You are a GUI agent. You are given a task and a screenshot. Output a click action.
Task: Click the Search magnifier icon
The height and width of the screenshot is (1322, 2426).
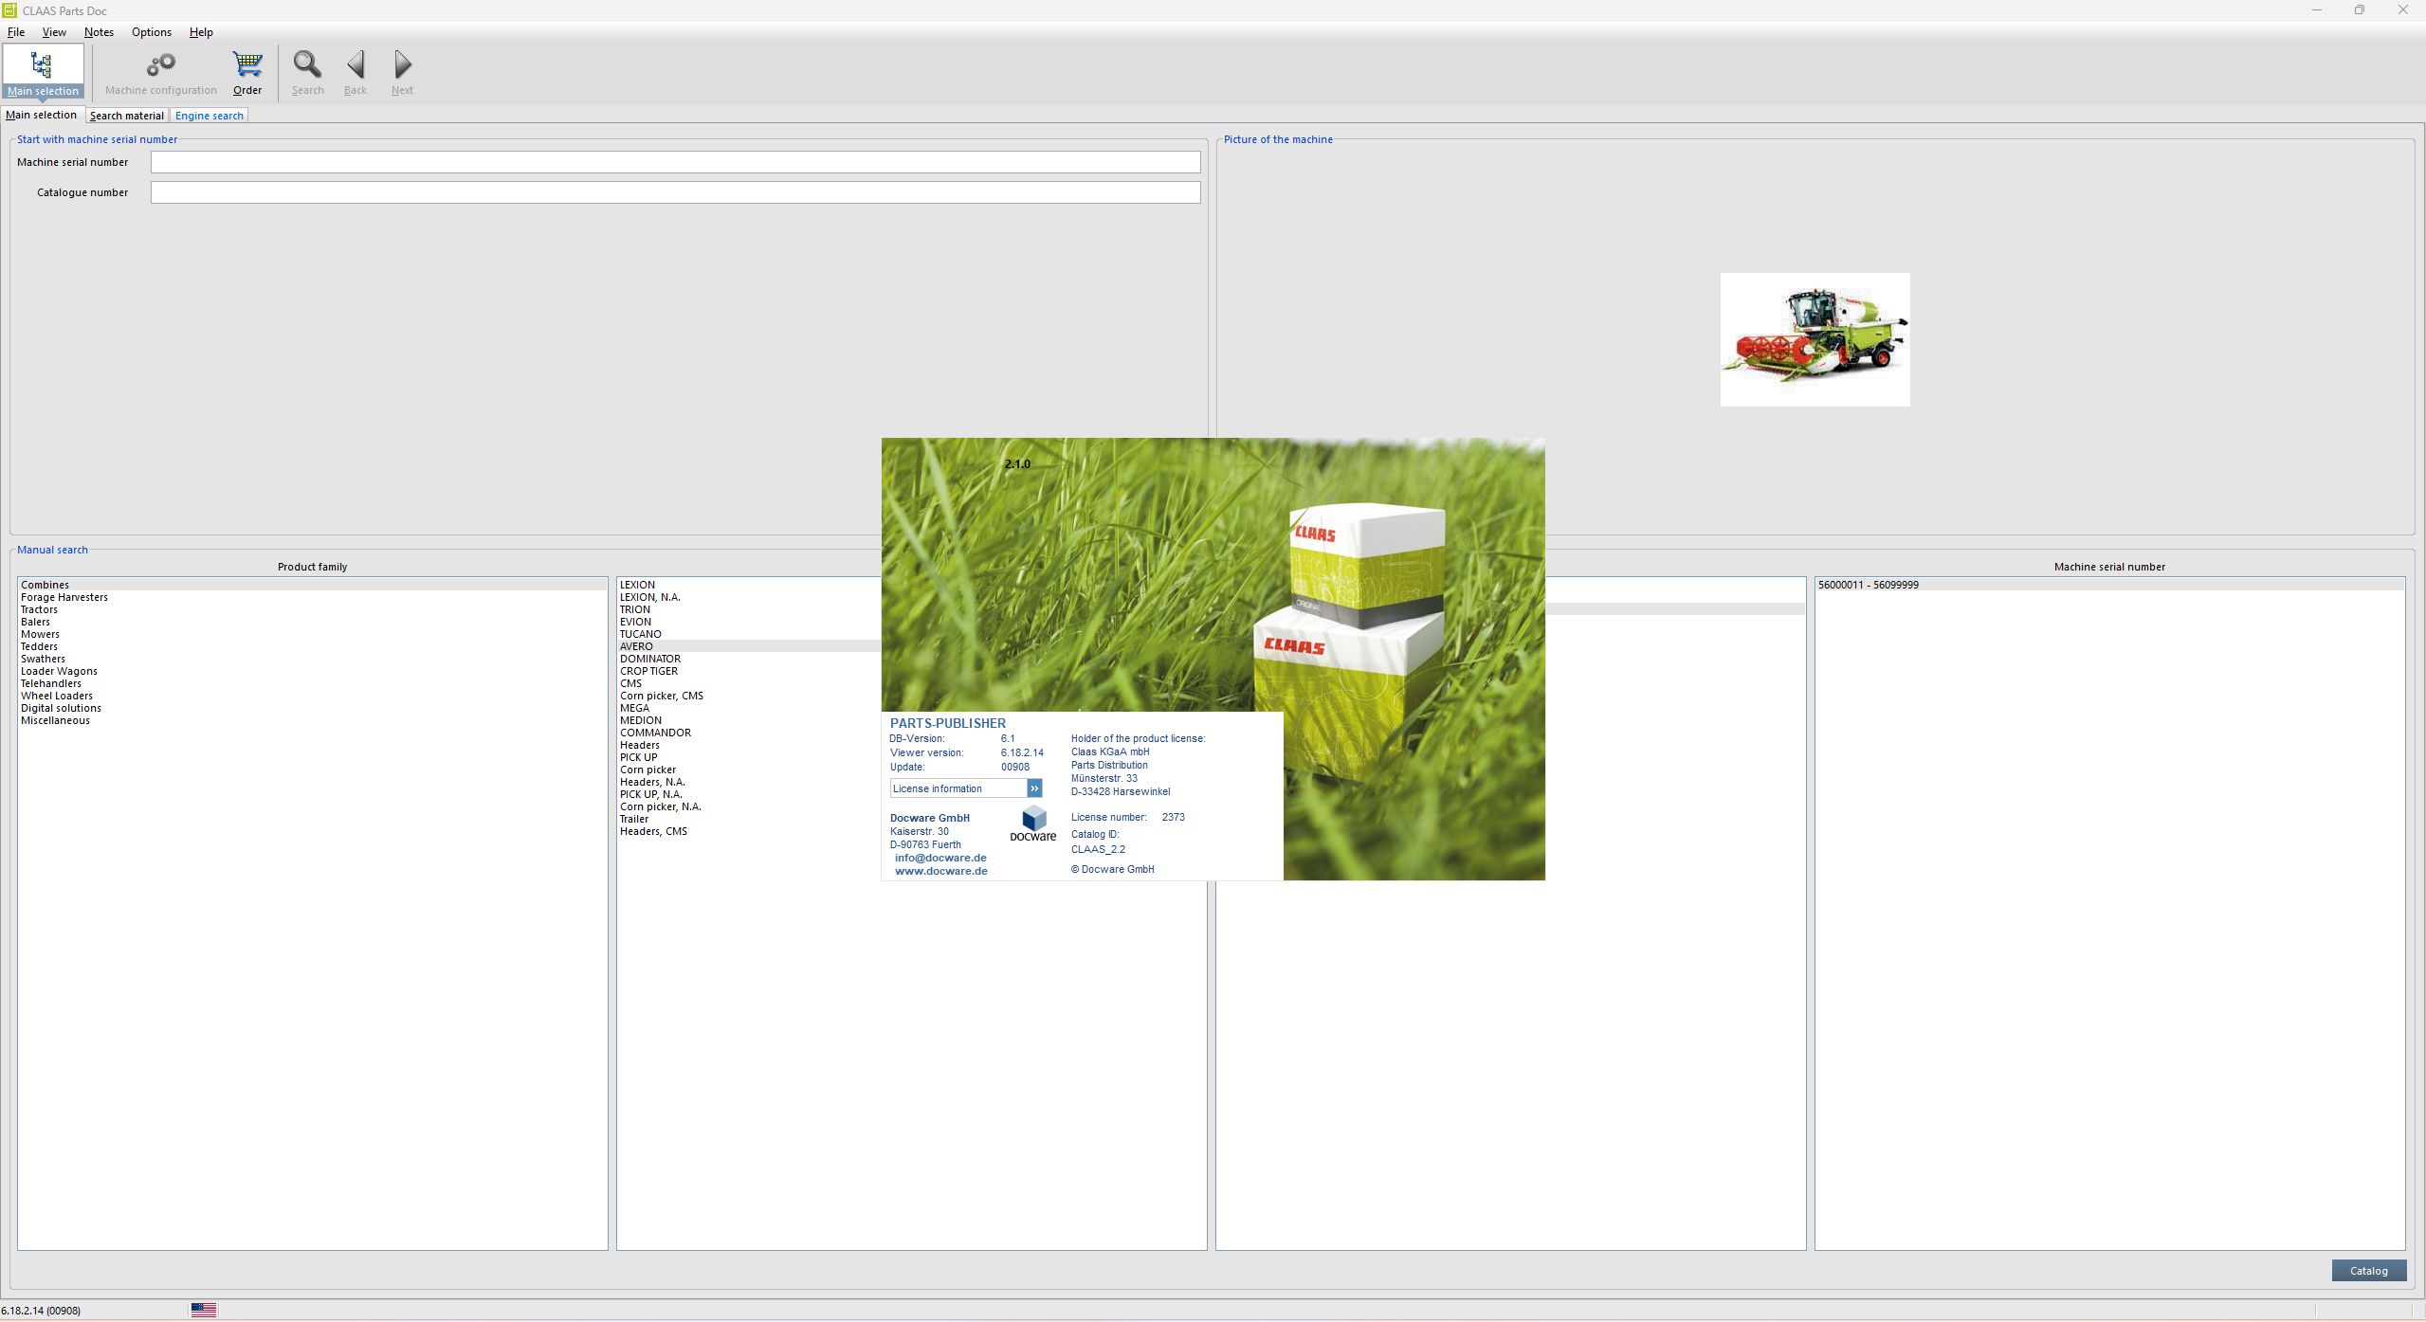[306, 64]
